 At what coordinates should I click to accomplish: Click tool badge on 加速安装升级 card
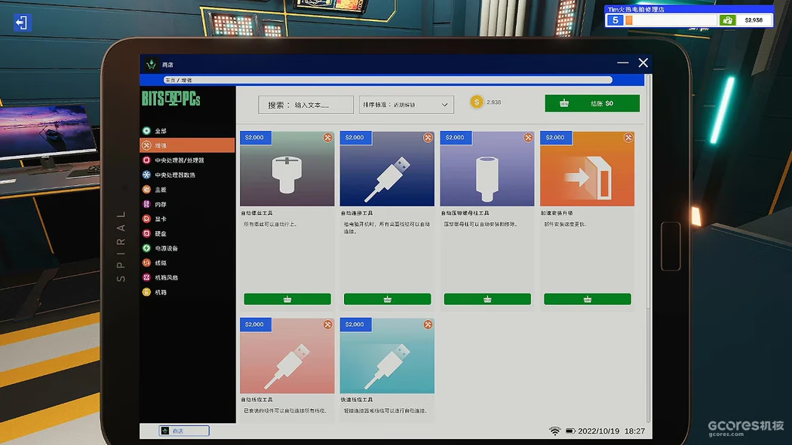[628, 138]
